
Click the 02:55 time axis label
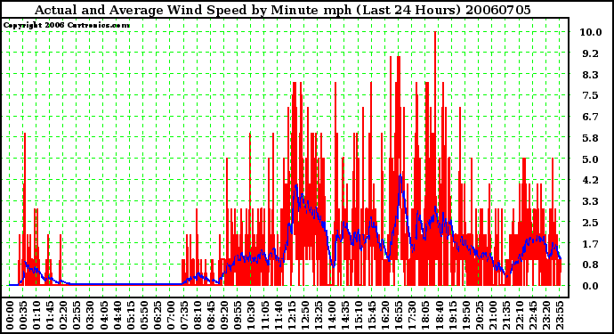[77, 315]
